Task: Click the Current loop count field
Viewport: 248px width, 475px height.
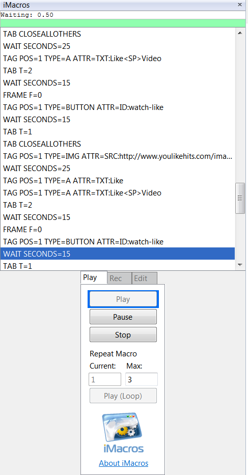Action: pyautogui.click(x=105, y=379)
